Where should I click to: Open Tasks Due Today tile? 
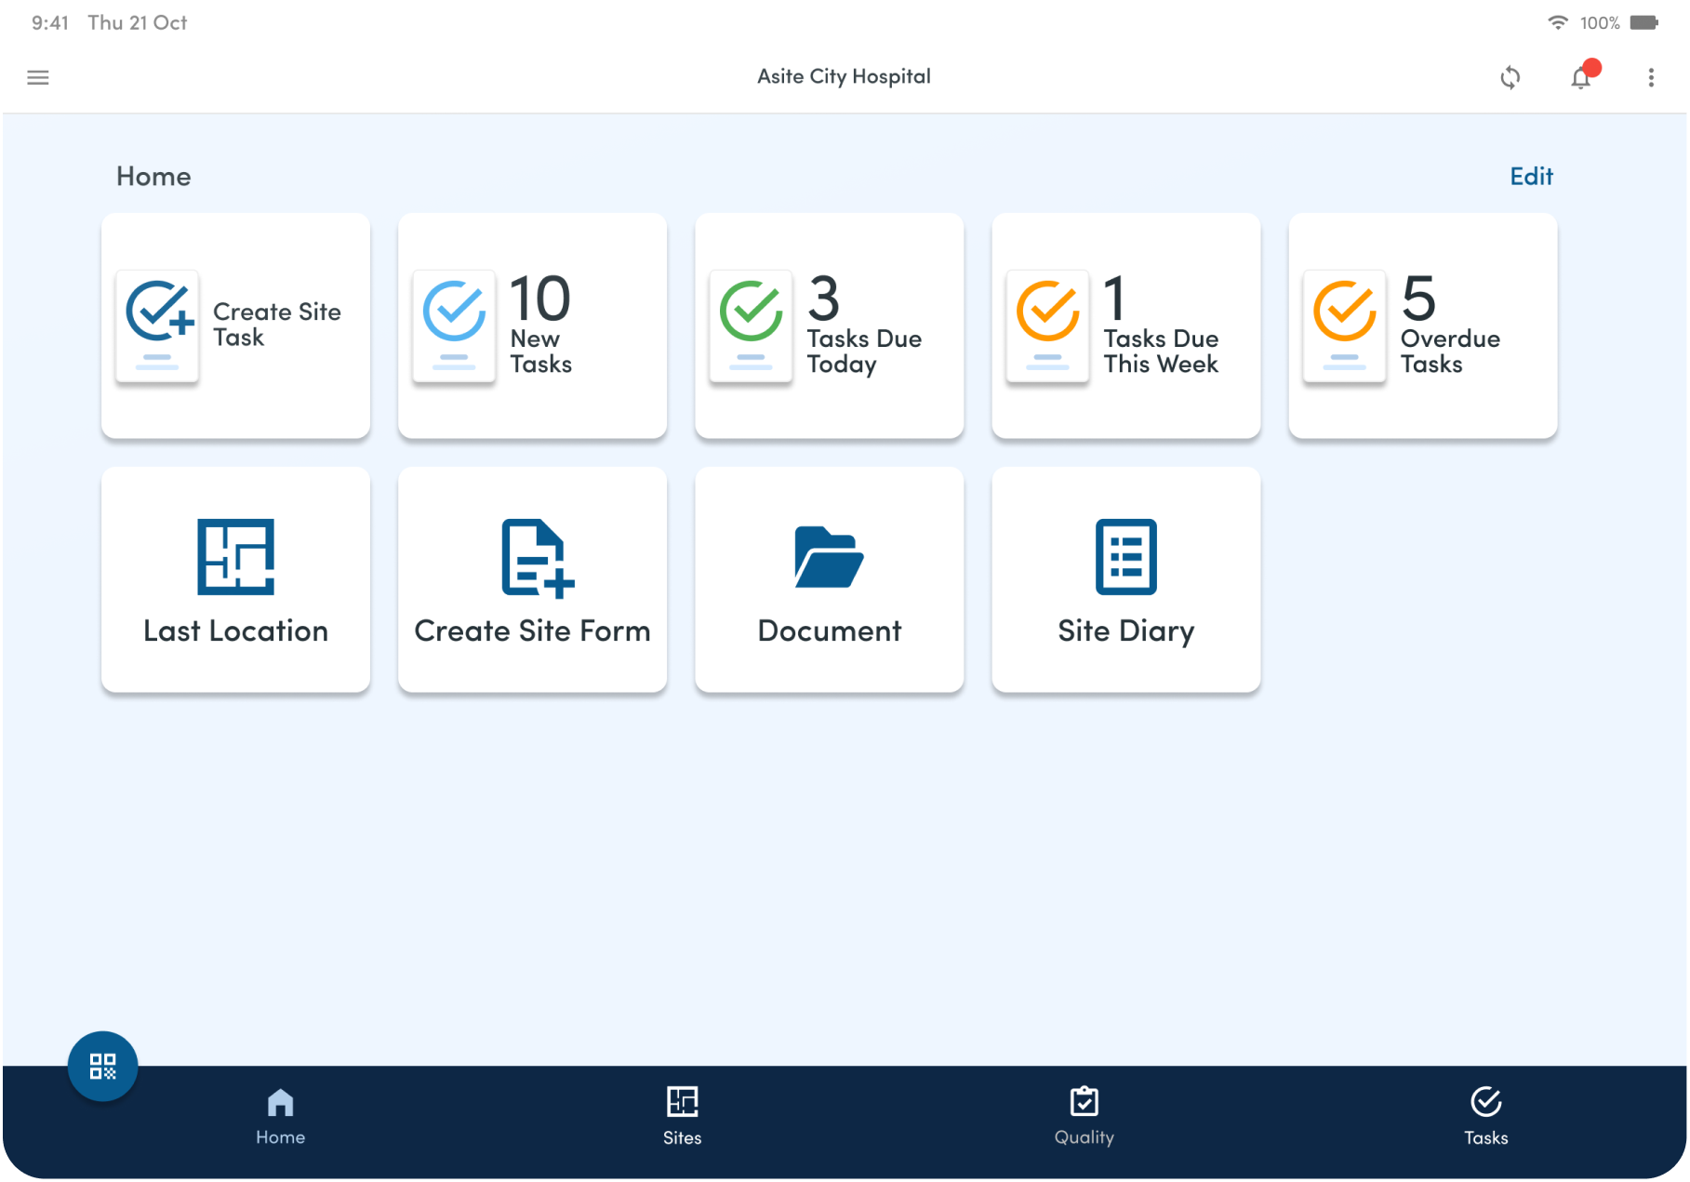829,325
